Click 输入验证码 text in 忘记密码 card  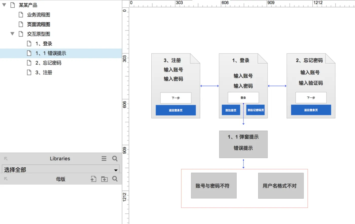(x=311, y=83)
